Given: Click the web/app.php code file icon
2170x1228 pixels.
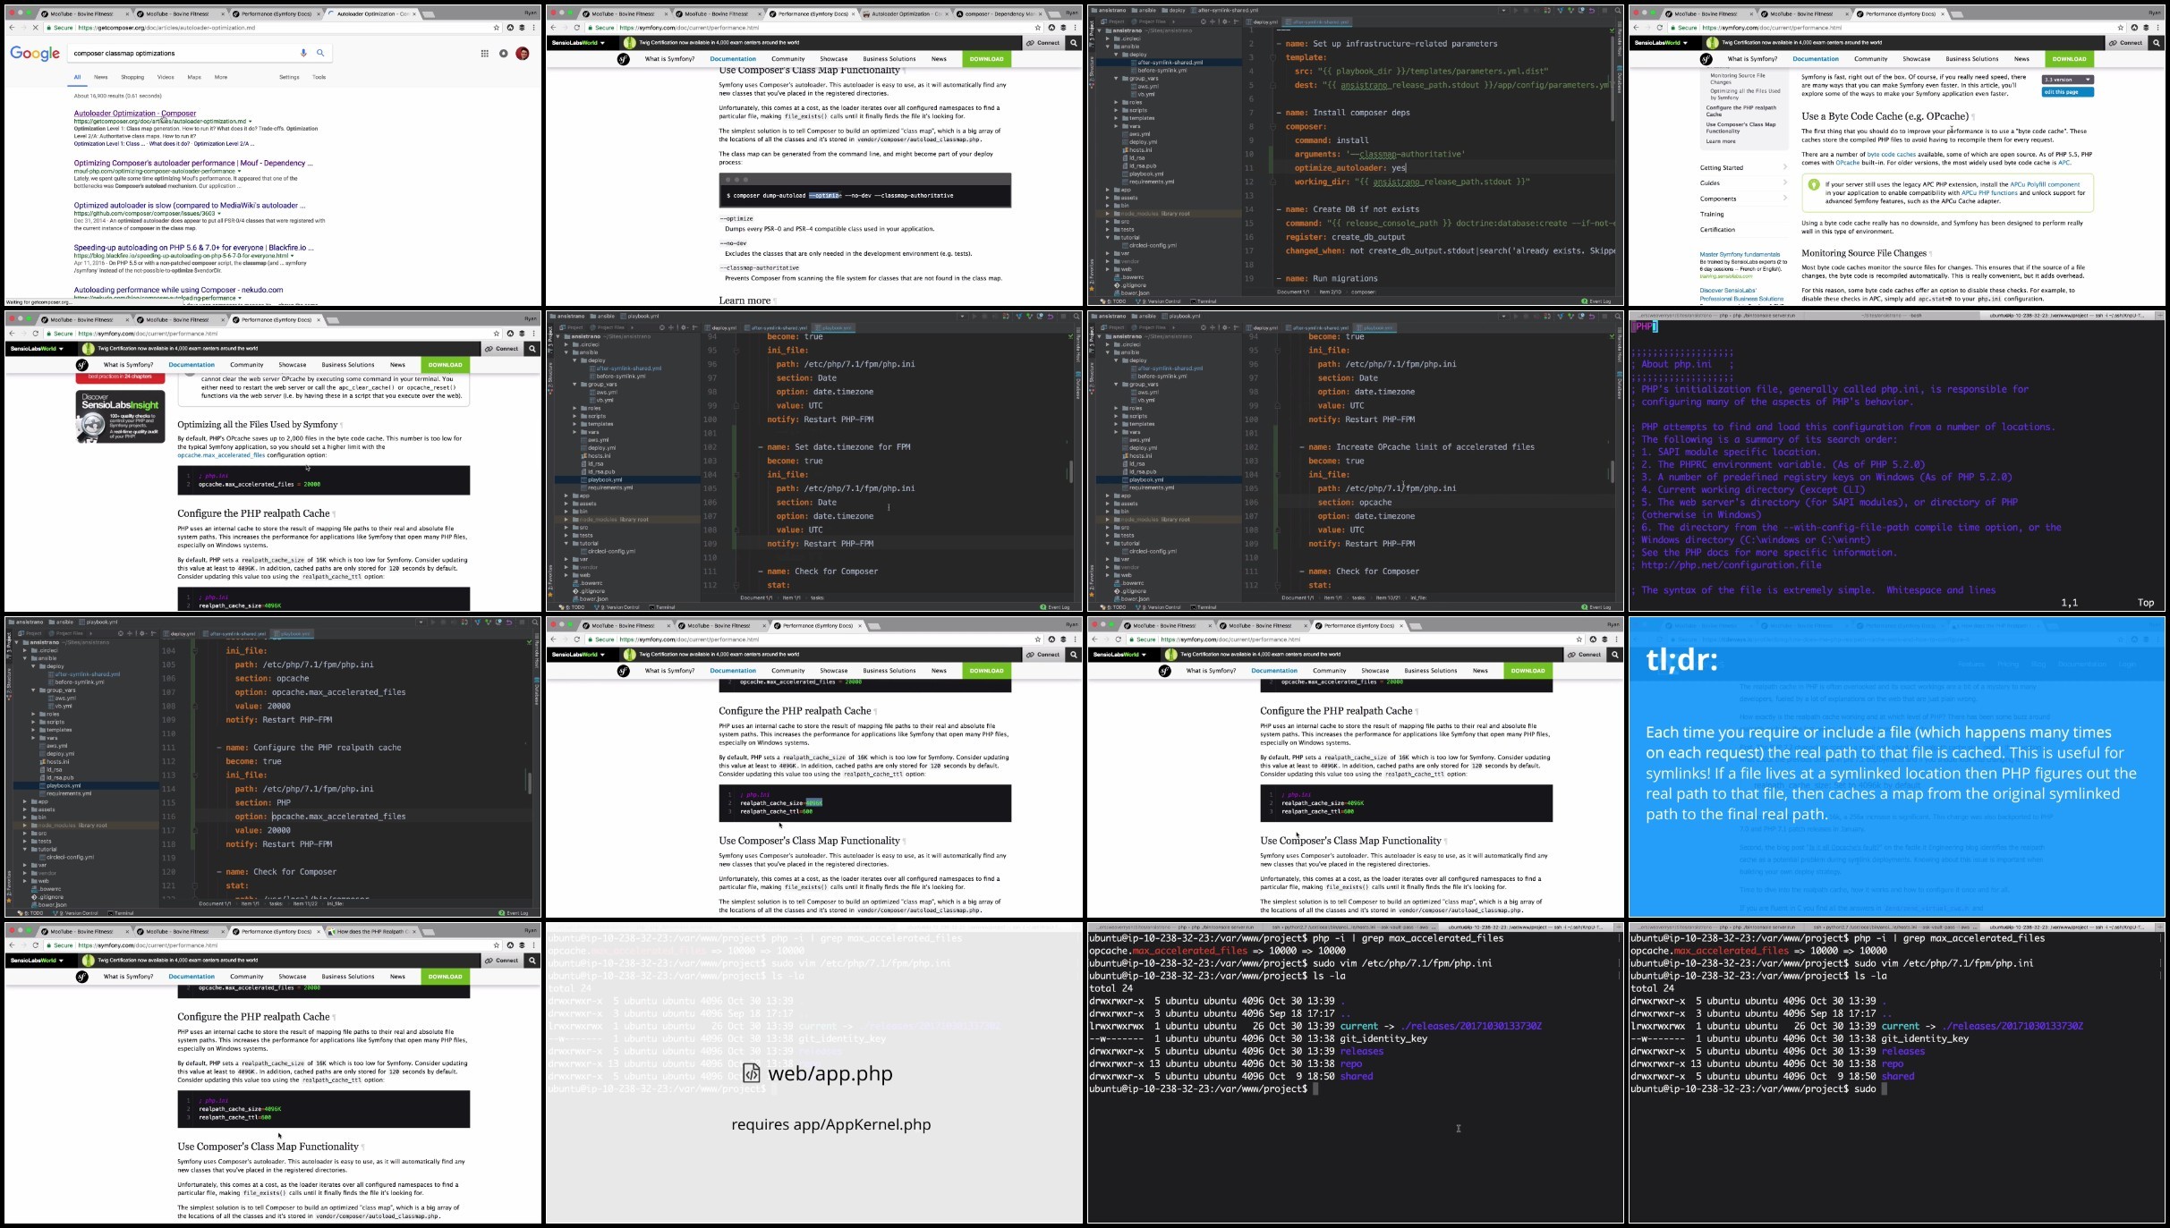Looking at the screenshot, I should click(x=752, y=1073).
